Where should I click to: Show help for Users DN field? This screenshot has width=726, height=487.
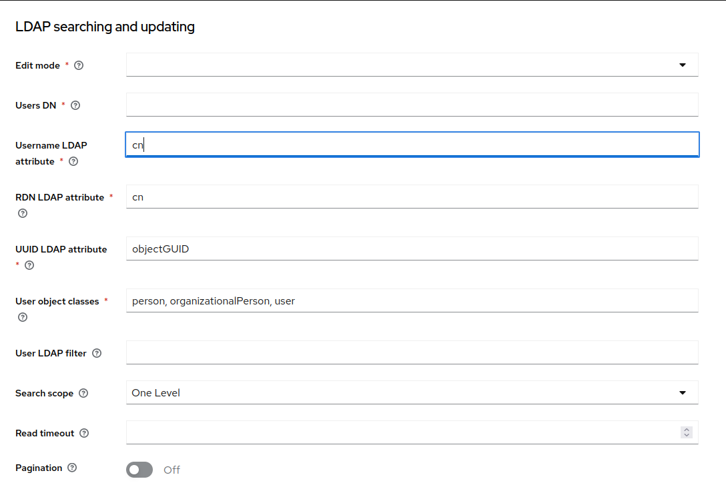tap(75, 105)
